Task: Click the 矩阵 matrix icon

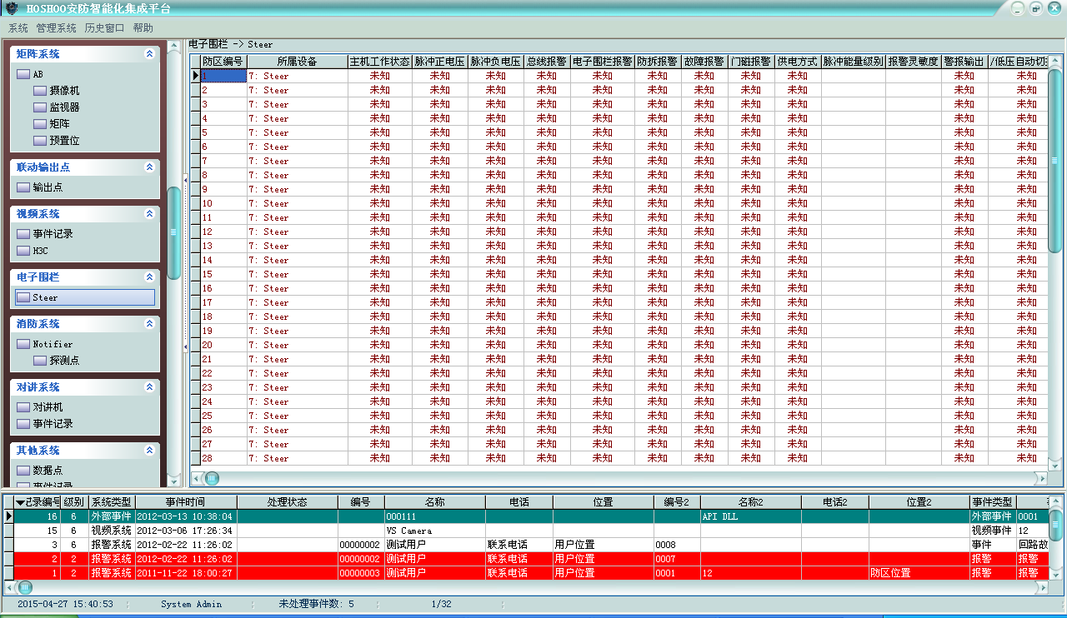Action: [x=40, y=124]
